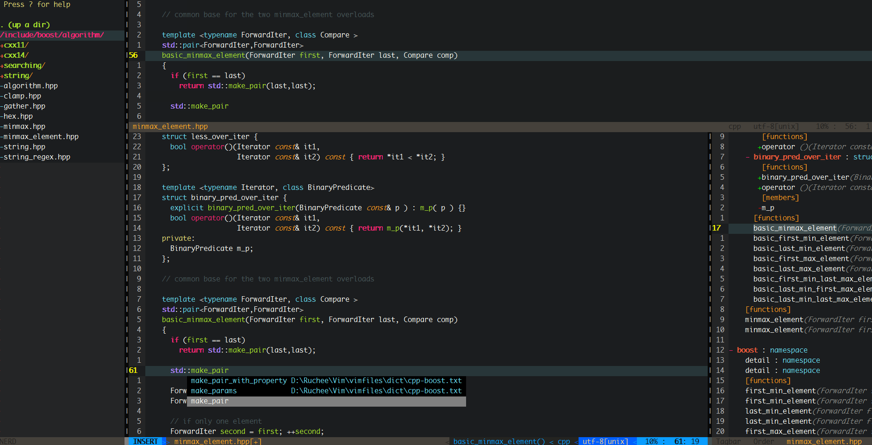Viewport: 872px width, 445px height.
Task: Open algorithm.hpp from the file tree
Action: [31, 86]
